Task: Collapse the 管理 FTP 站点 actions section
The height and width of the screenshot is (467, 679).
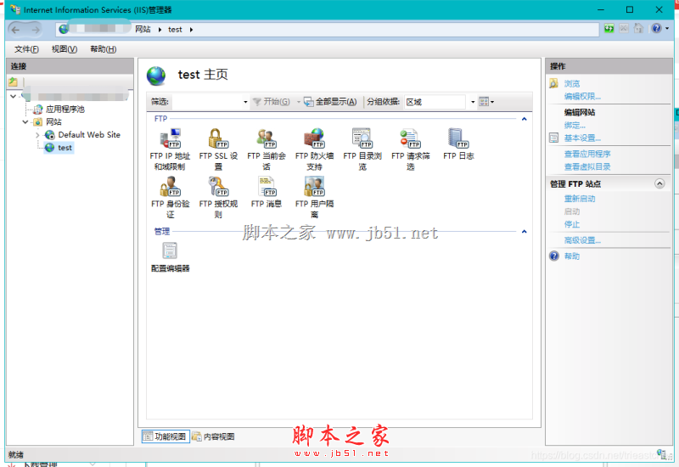Action: point(659,183)
